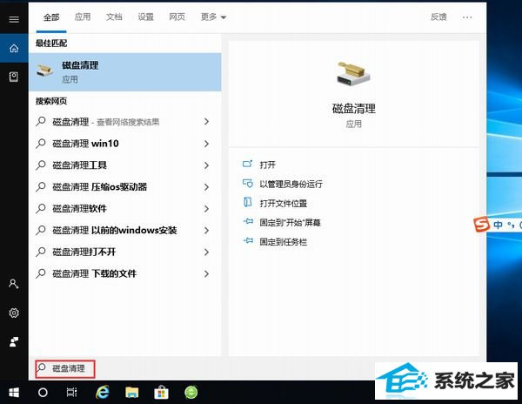
Task: Choose 打开文件位置
Action: [x=284, y=203]
